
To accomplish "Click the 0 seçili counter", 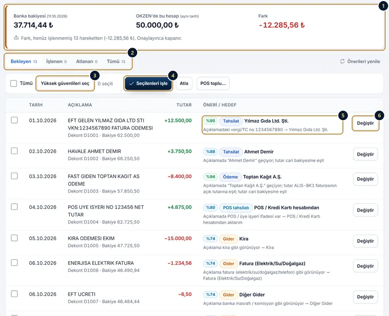I will point(105,83).
